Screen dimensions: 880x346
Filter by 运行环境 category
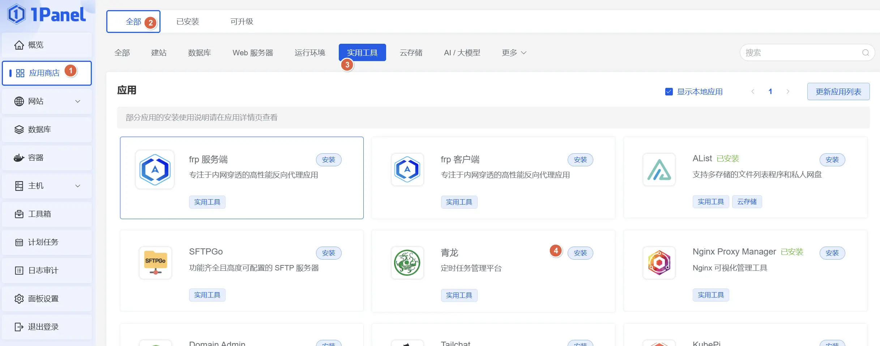[310, 53]
